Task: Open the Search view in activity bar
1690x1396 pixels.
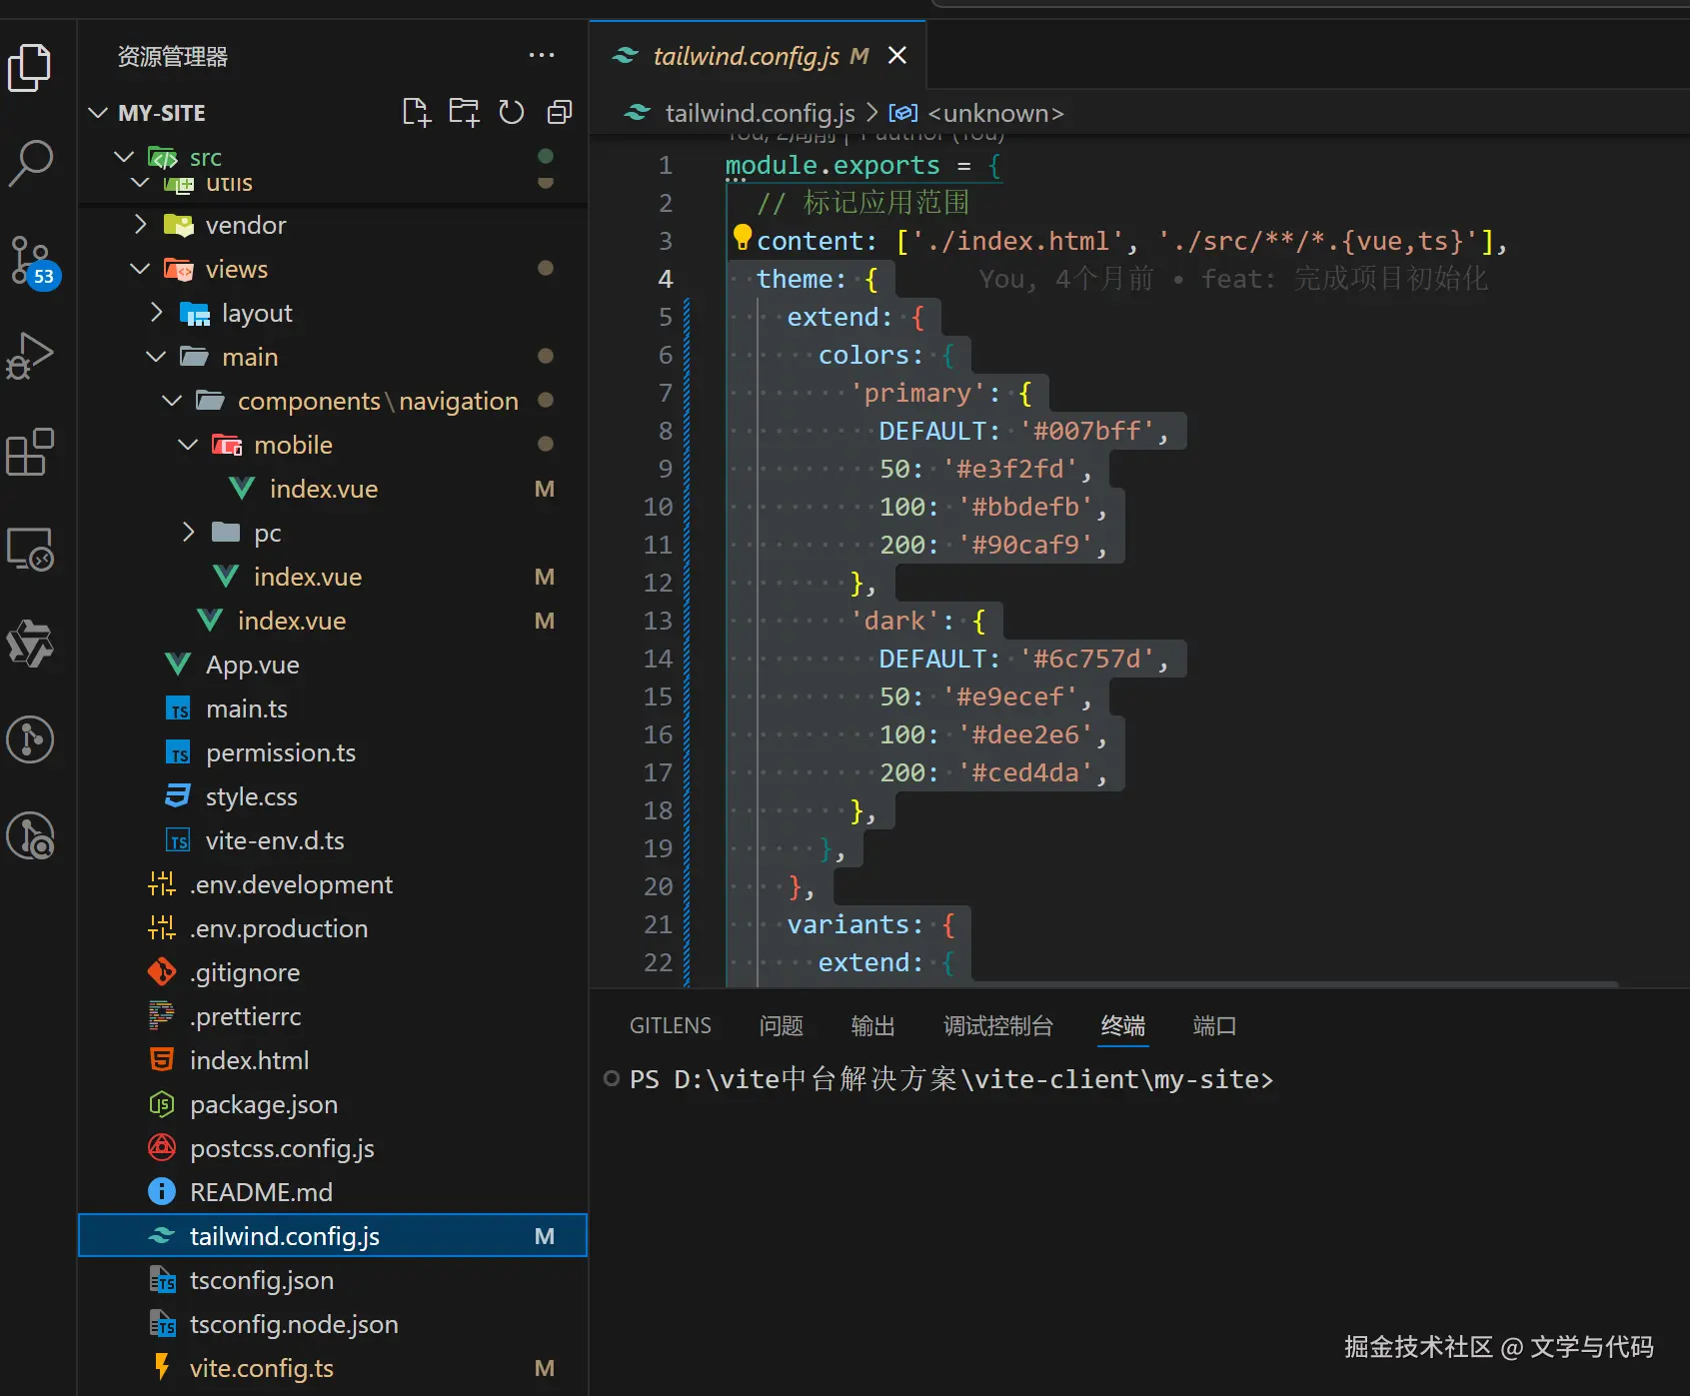Action: tap(30, 163)
